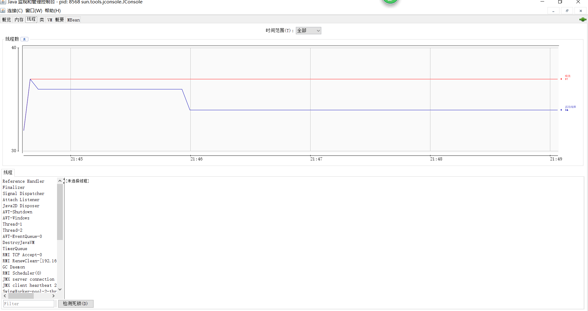
Task: Switch to the 内存 tab
Action: click(x=19, y=20)
